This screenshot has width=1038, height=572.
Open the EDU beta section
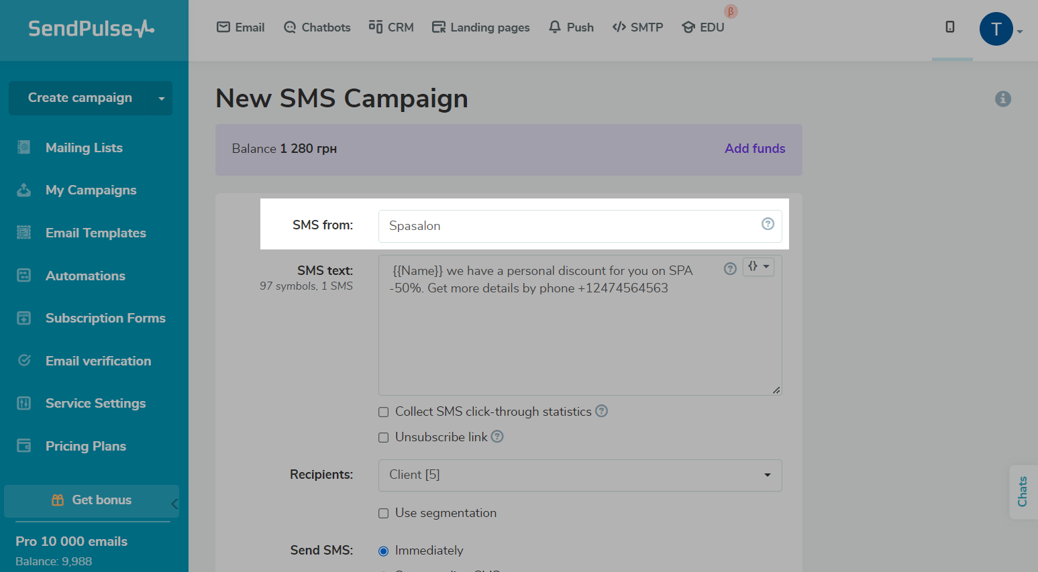point(703,27)
